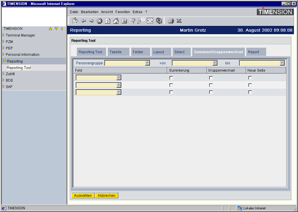
Task: Click the help question mark icon
Action: tap(133, 21)
